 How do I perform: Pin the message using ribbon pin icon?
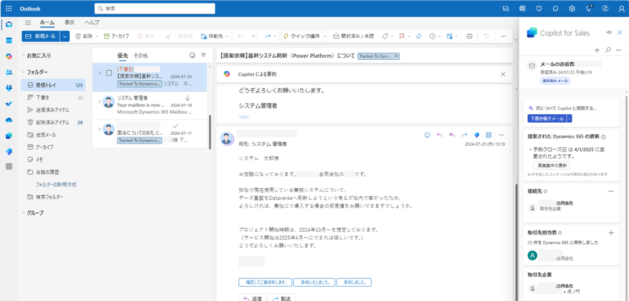pos(418,36)
